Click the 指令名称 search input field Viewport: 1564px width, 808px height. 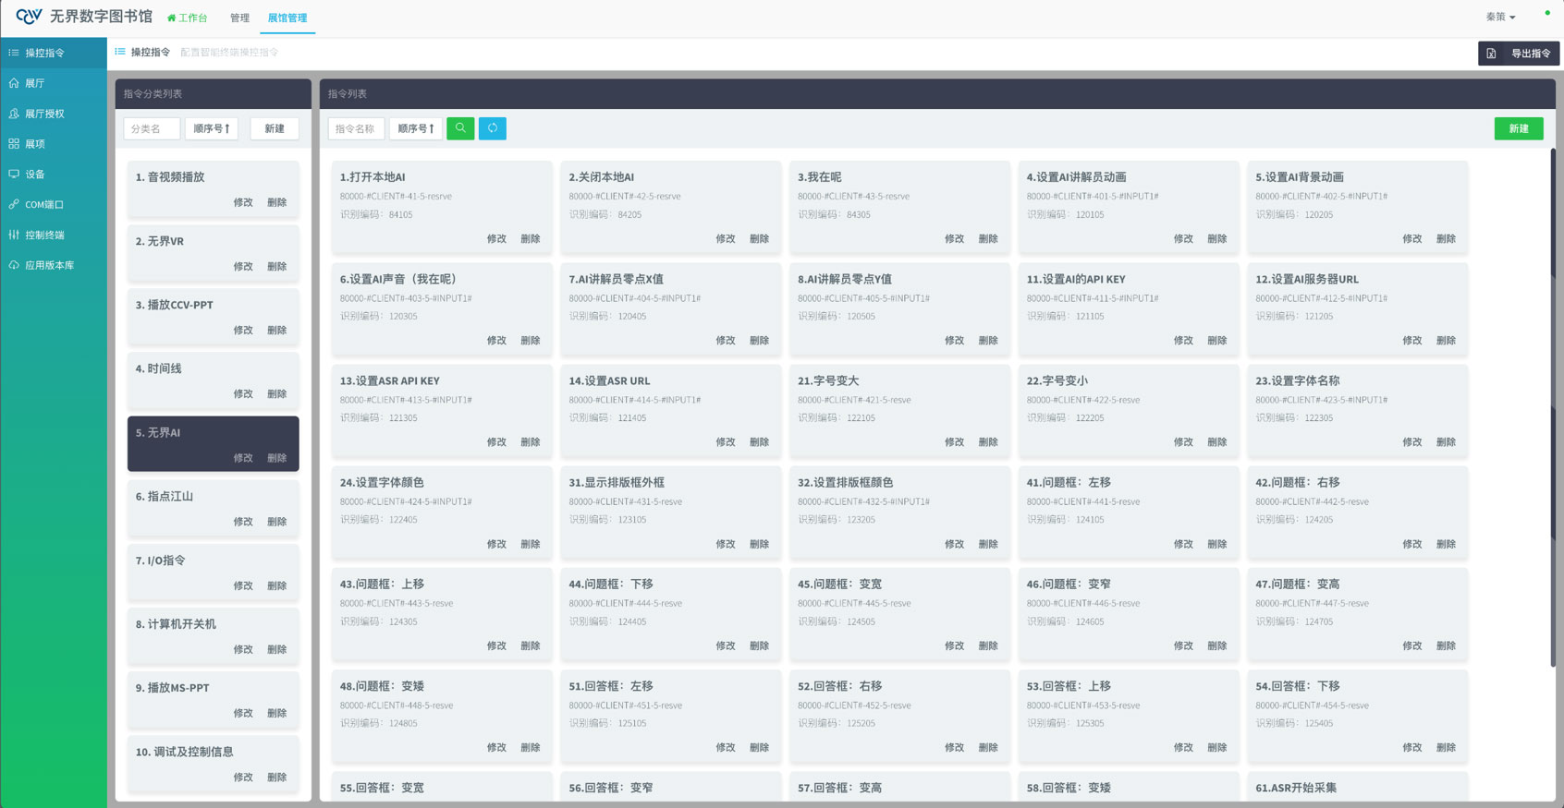[356, 128]
